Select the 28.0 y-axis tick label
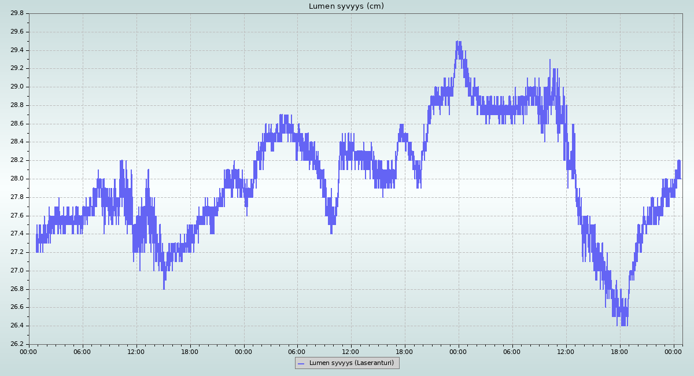This screenshot has height=376, width=694. [17, 179]
